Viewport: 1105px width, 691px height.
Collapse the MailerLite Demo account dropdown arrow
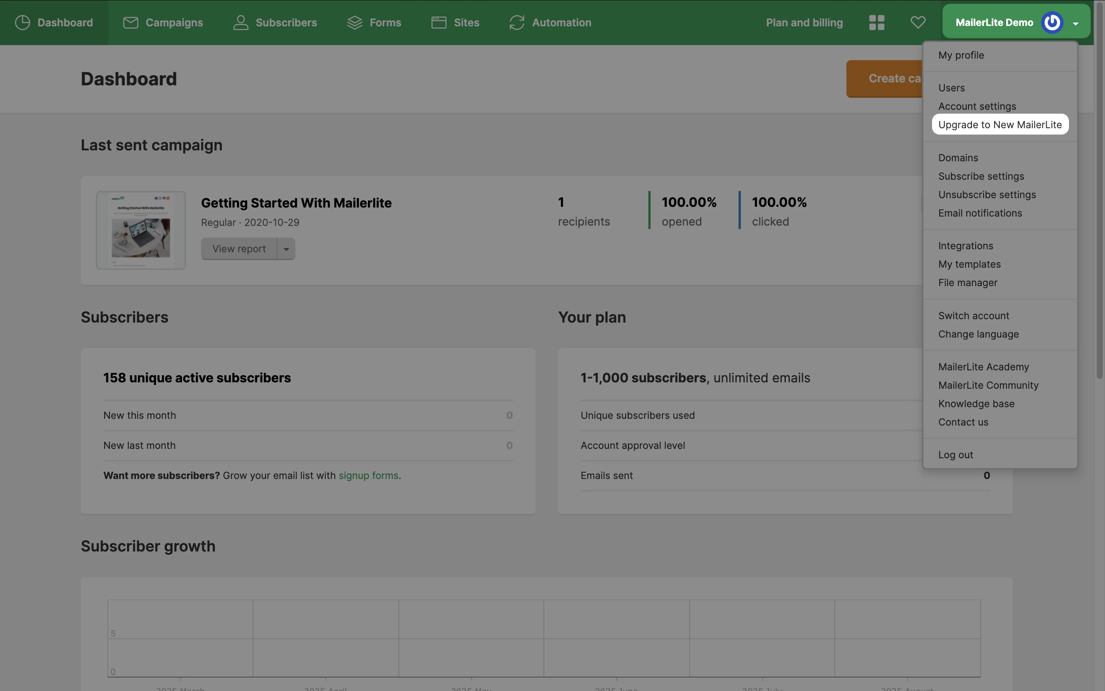click(x=1075, y=23)
